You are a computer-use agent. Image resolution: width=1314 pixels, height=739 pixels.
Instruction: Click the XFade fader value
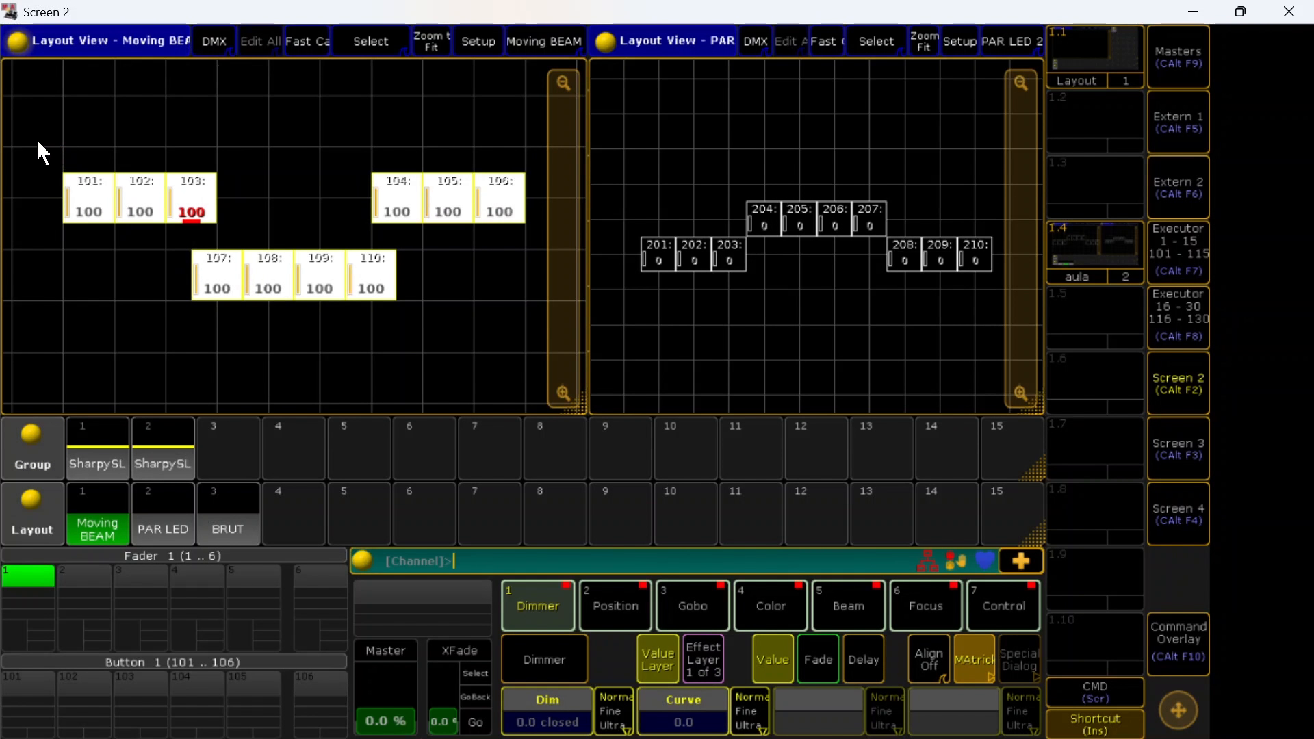(x=443, y=721)
